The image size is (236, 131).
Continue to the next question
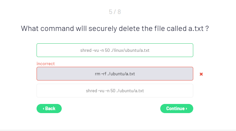coord(177,109)
